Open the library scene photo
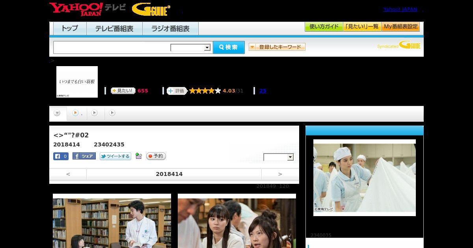Image resolution: width=473 pixels, height=248 pixels. 112,221
